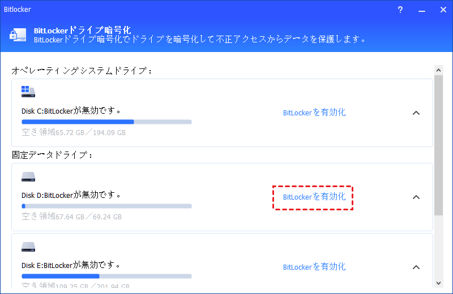Click the Windows system drive C icon
This screenshot has height=294, width=453.
[x=28, y=91]
